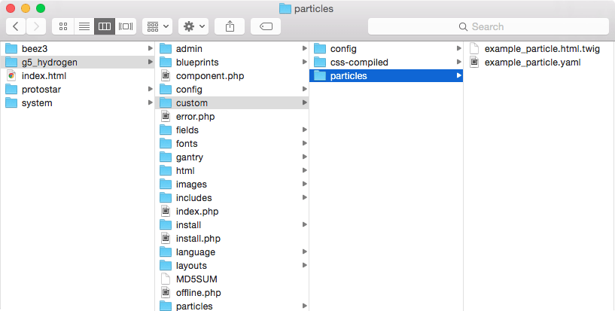The height and width of the screenshot is (311, 615).
Task: Select the blueprints folder
Action: (232, 62)
